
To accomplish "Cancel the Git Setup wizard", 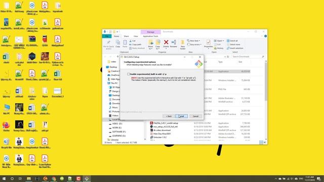I will coord(195,116).
